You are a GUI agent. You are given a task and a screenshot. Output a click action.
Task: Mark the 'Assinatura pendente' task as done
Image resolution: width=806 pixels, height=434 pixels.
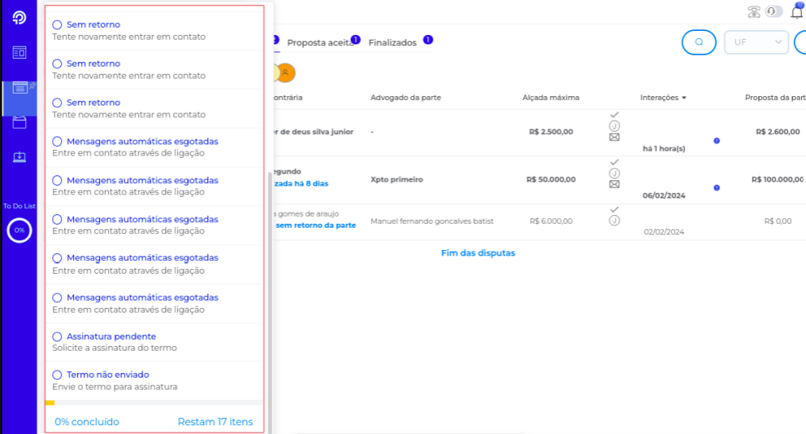(x=57, y=336)
